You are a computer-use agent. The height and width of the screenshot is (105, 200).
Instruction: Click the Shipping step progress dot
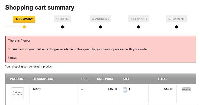[x=138, y=27]
